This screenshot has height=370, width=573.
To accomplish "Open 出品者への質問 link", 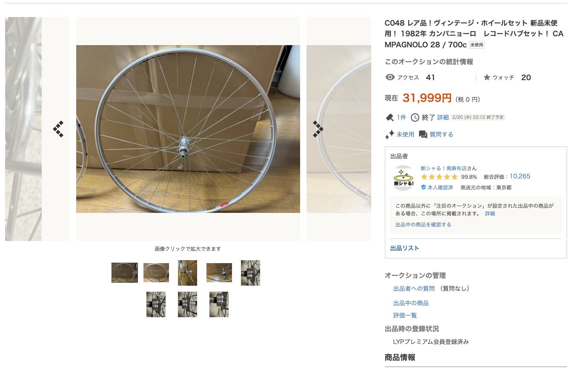I will click(x=414, y=289).
